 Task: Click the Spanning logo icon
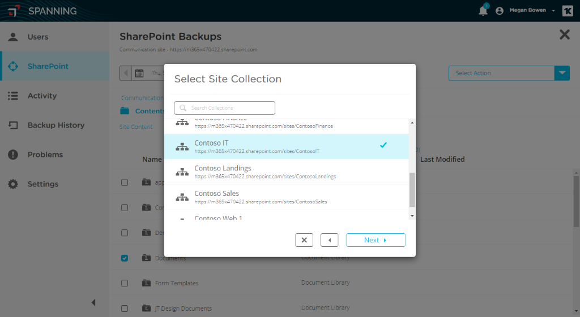pyautogui.click(x=14, y=11)
